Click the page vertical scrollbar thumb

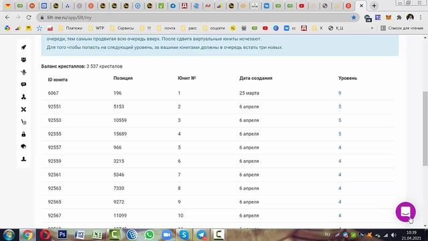(425, 129)
